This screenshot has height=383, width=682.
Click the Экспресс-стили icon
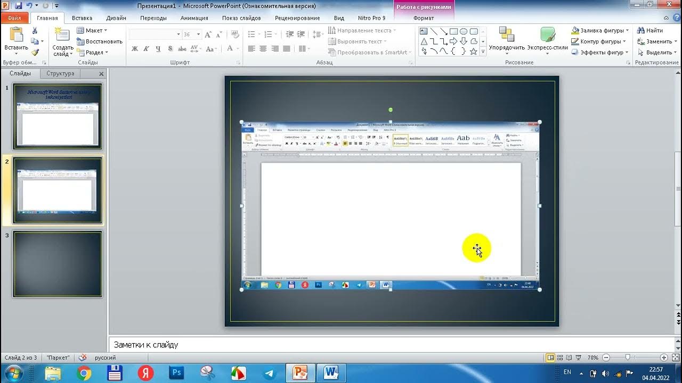click(548, 35)
